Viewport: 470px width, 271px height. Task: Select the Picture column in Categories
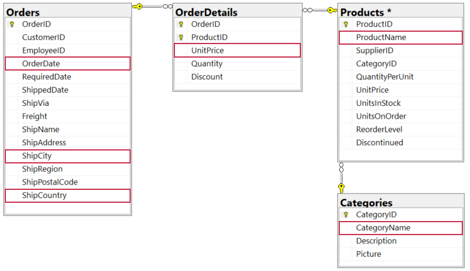(401, 255)
